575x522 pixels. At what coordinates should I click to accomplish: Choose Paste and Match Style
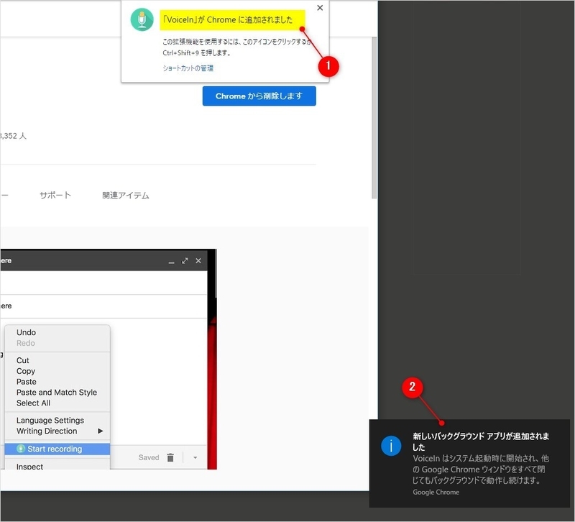click(x=57, y=392)
